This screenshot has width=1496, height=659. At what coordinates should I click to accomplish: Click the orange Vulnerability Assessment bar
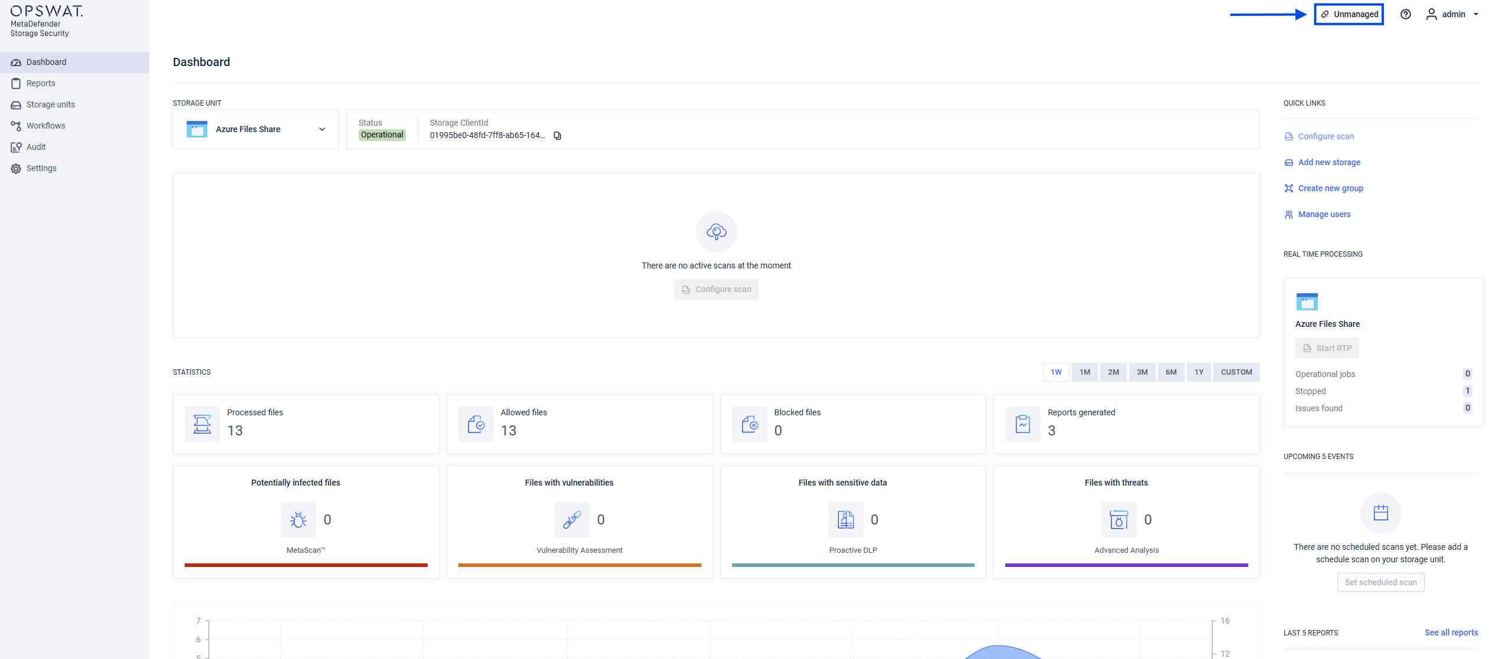[x=579, y=565]
